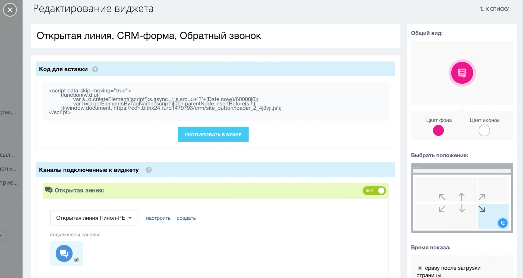The height and width of the screenshot is (278, 523).
Task: Open the Открытая линия Пинол-РБ dropdown
Action: click(x=93, y=218)
